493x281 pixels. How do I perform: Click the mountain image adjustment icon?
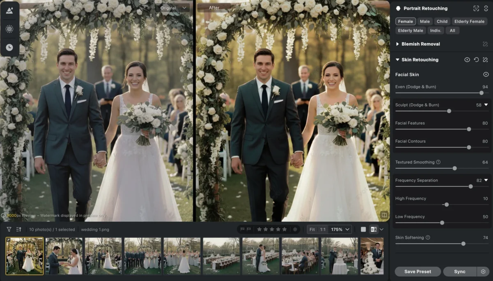(9, 11)
